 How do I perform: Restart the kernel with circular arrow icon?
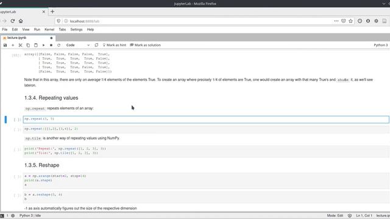pyautogui.click(x=58, y=45)
